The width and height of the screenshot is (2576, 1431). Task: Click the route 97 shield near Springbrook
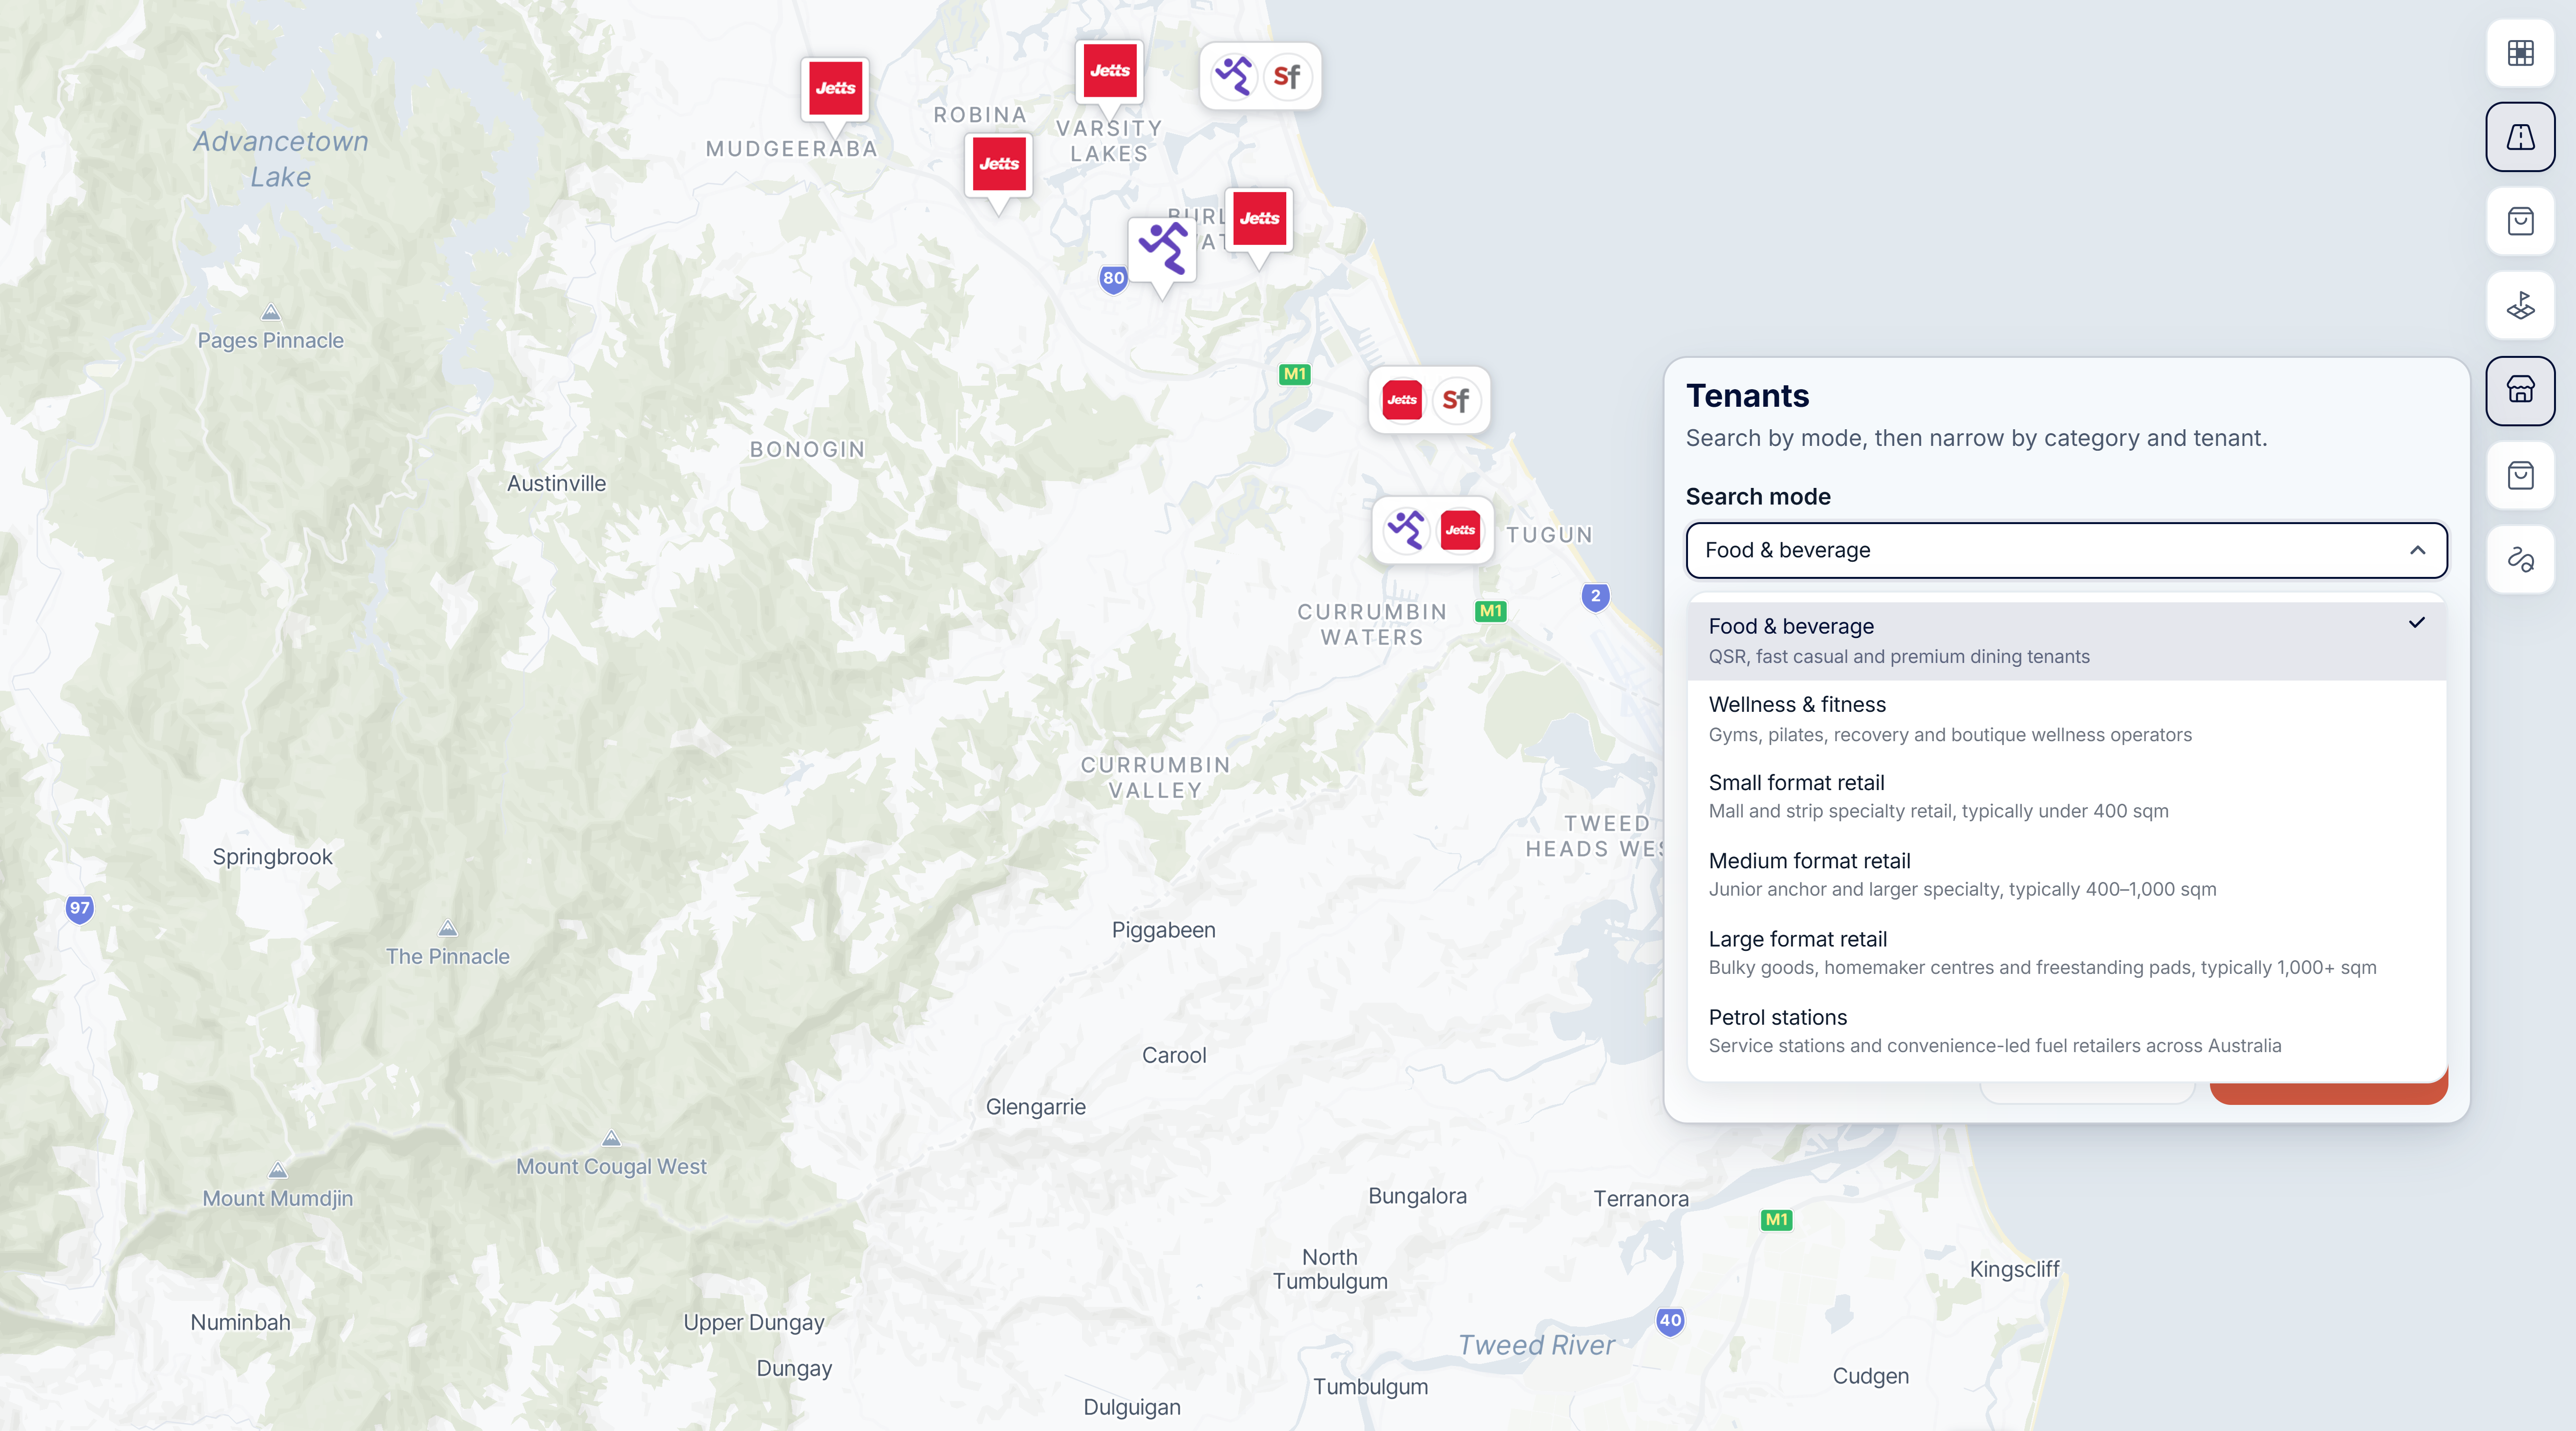coord(79,909)
